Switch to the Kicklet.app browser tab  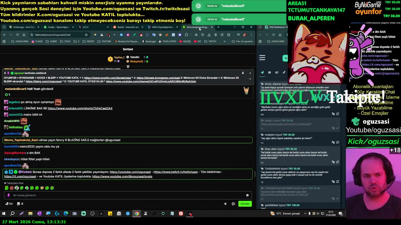tap(23, 27)
